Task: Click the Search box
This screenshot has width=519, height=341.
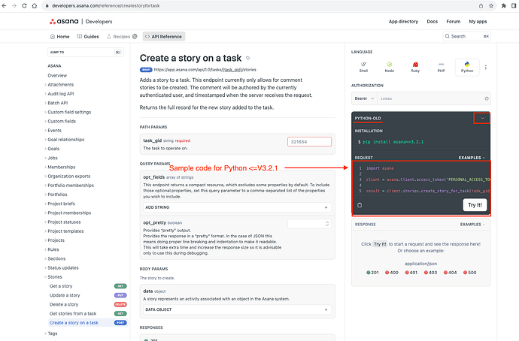Action: tap(466, 36)
